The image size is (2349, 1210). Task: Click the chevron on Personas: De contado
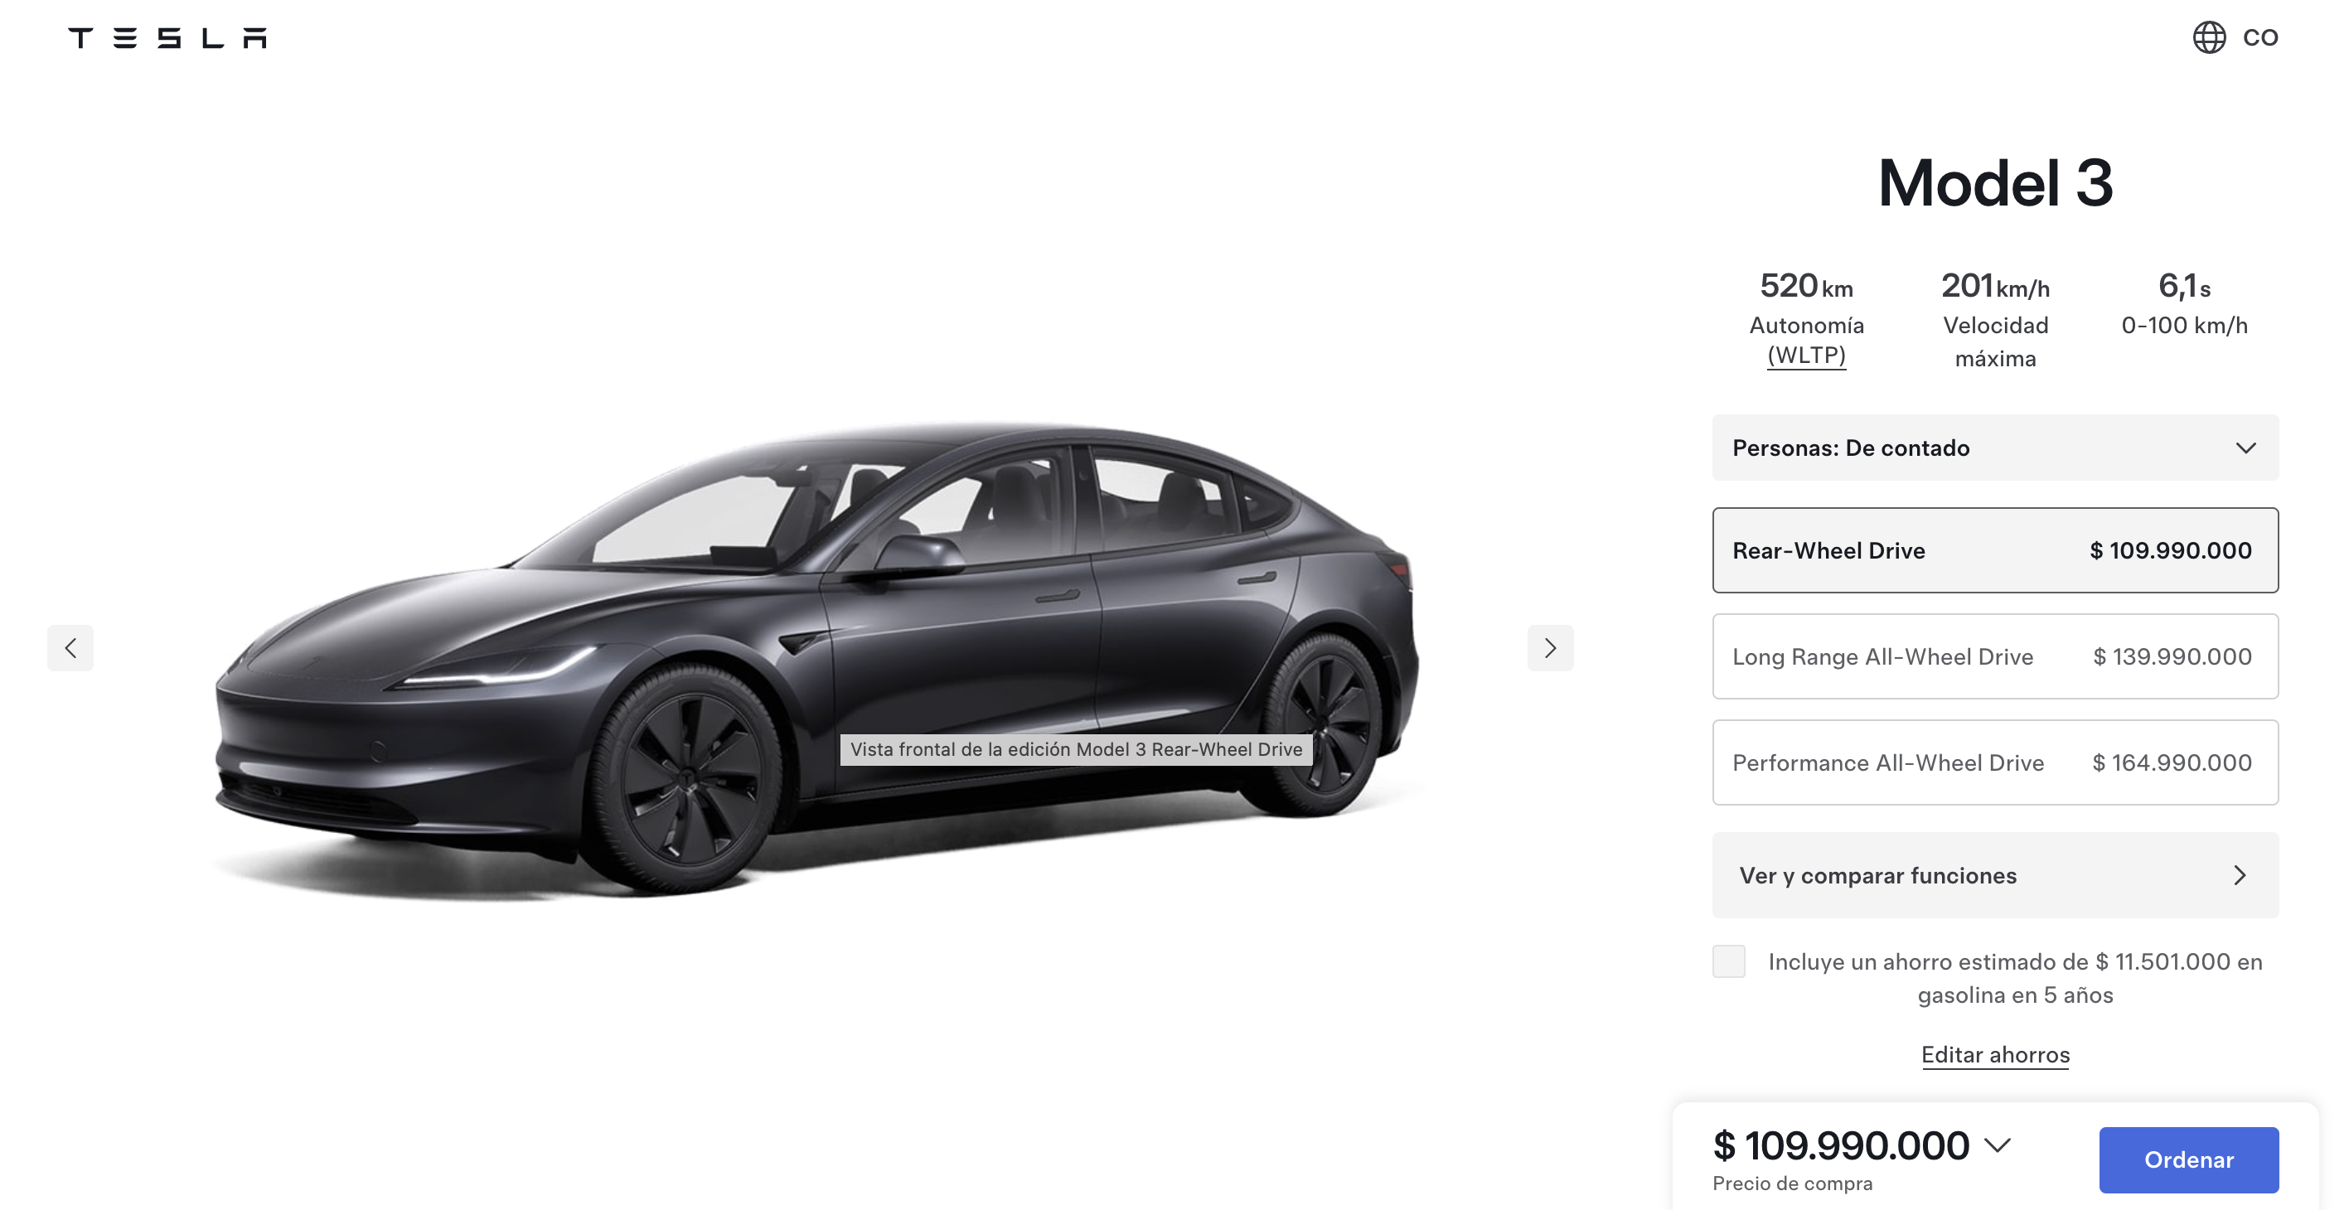[2245, 448]
